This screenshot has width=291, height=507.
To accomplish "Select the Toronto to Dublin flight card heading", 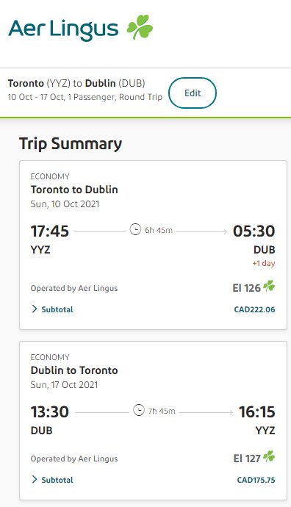I will [74, 190].
